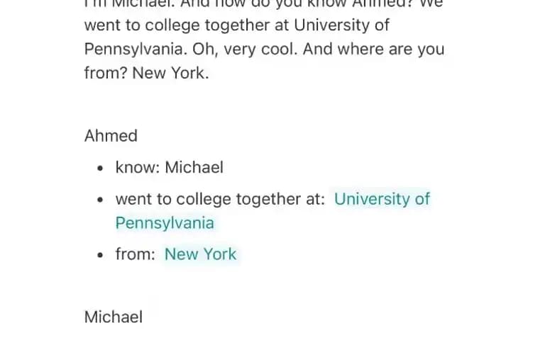Click the bullet dot before "from:"

[101, 255]
